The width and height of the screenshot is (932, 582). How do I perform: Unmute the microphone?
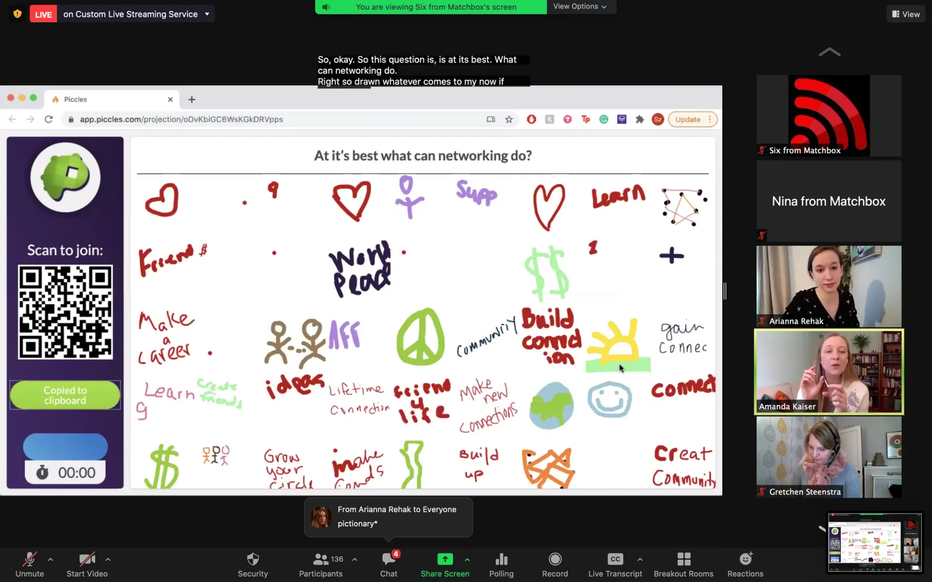(x=30, y=560)
